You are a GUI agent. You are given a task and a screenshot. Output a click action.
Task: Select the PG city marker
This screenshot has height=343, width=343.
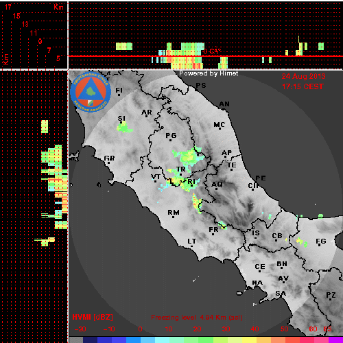[170, 140]
